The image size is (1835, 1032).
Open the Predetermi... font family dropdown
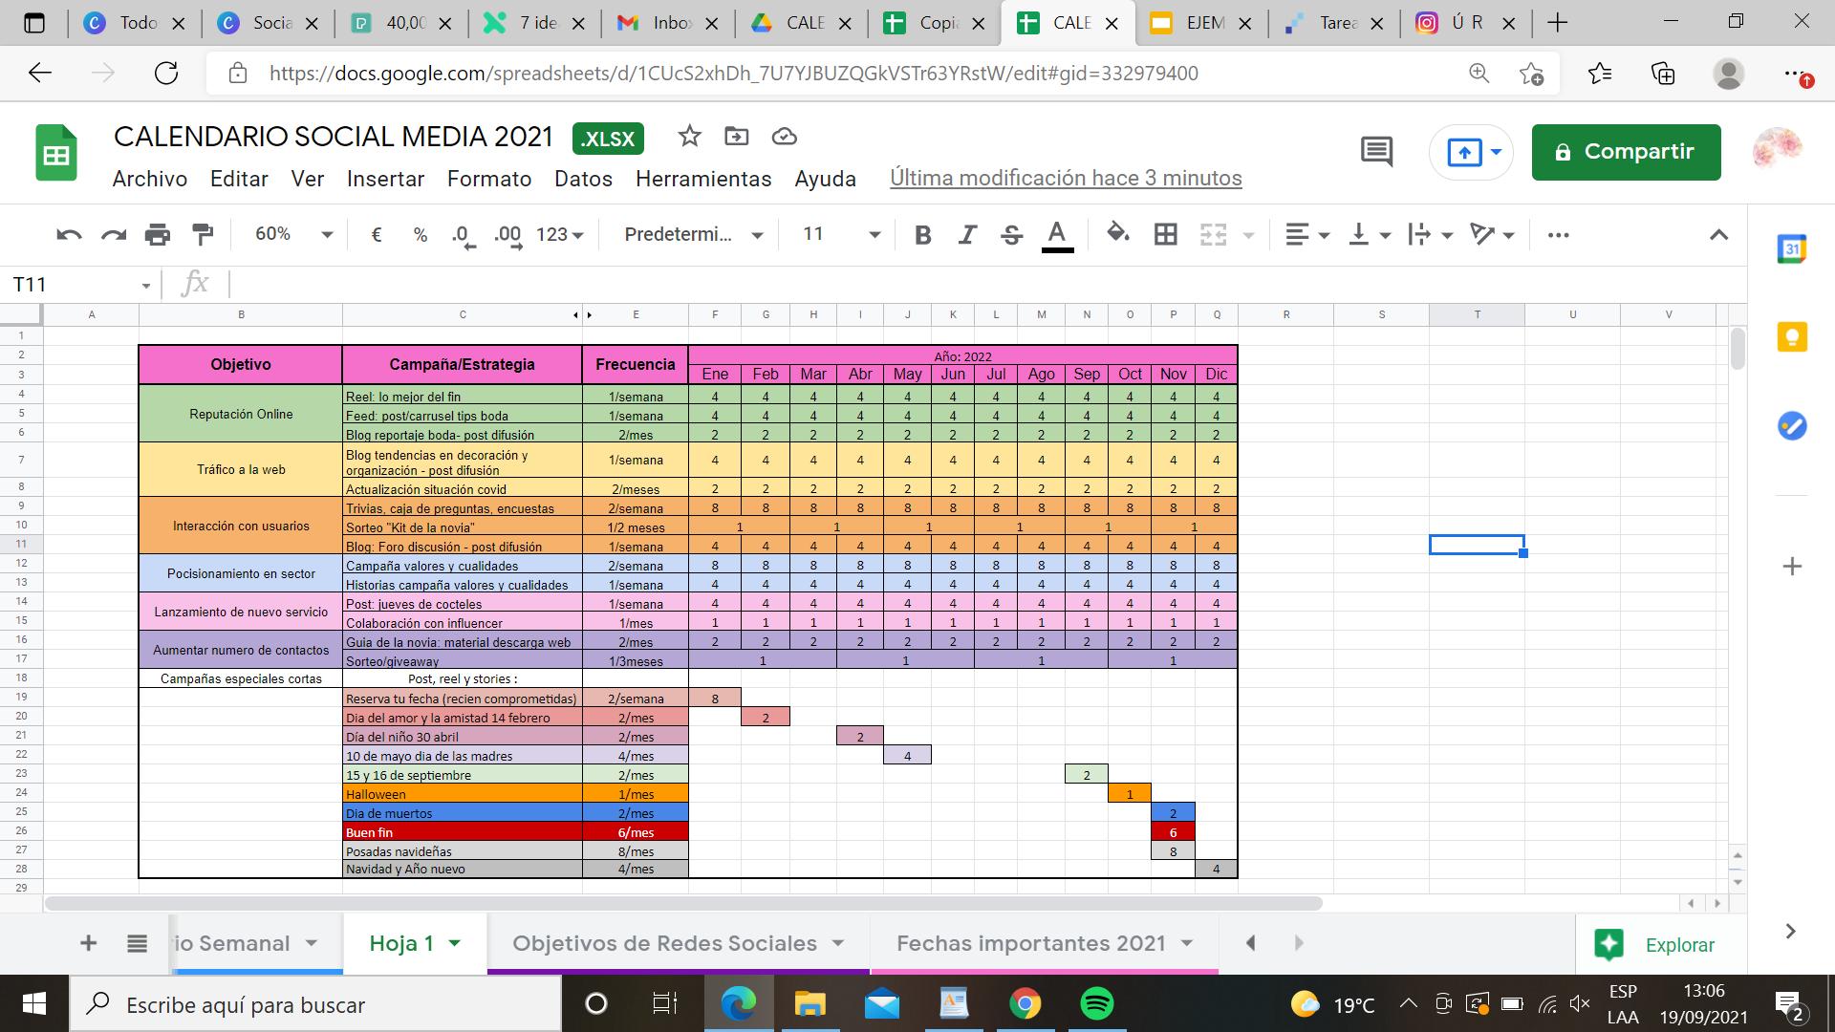click(x=693, y=235)
